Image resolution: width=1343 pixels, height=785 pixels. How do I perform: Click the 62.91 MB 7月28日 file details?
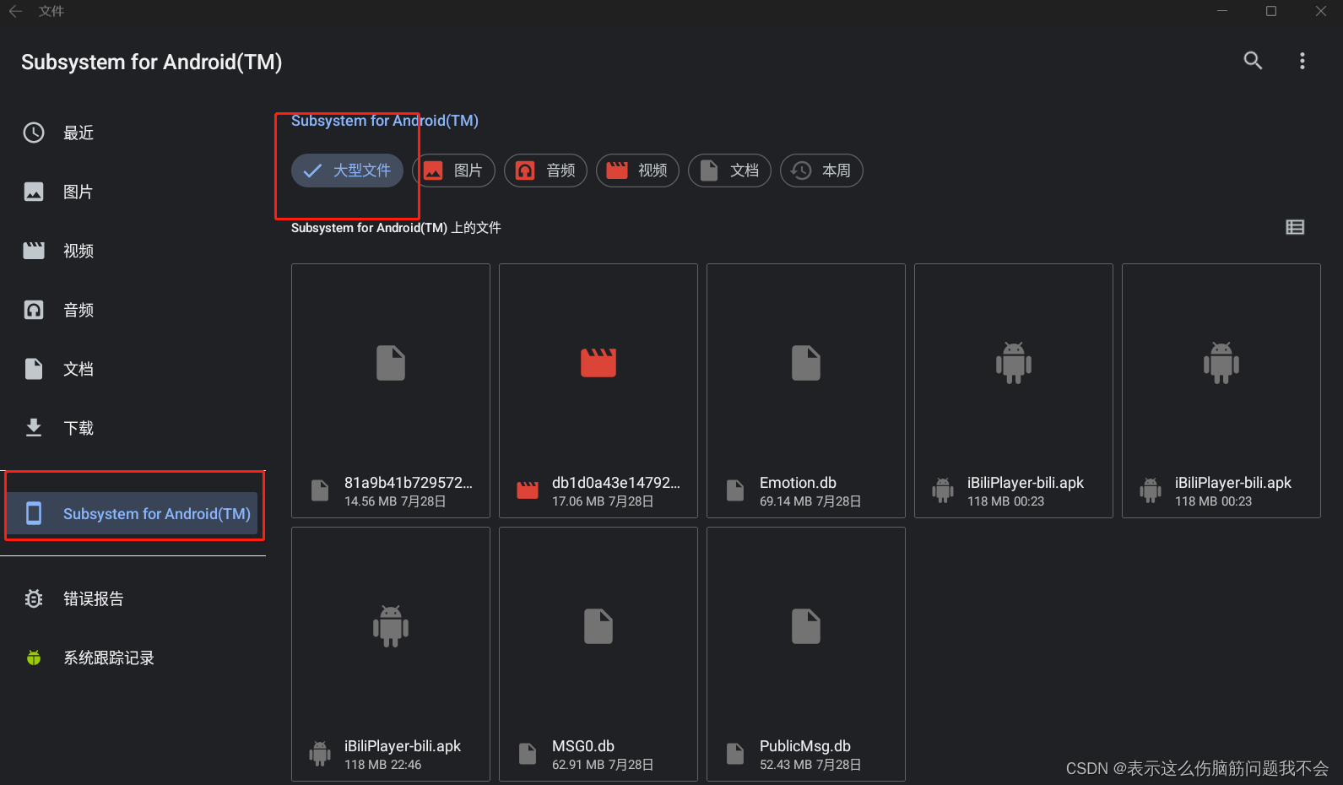603,765
